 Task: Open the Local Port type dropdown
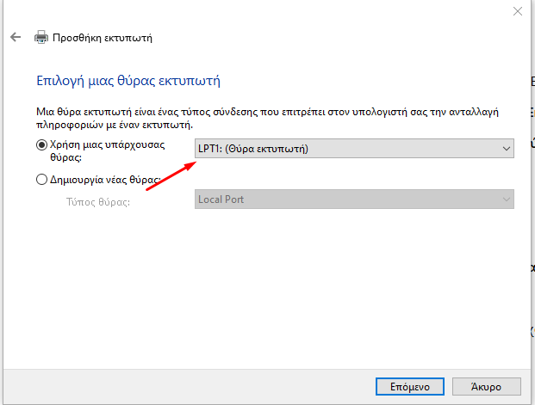tap(354, 199)
